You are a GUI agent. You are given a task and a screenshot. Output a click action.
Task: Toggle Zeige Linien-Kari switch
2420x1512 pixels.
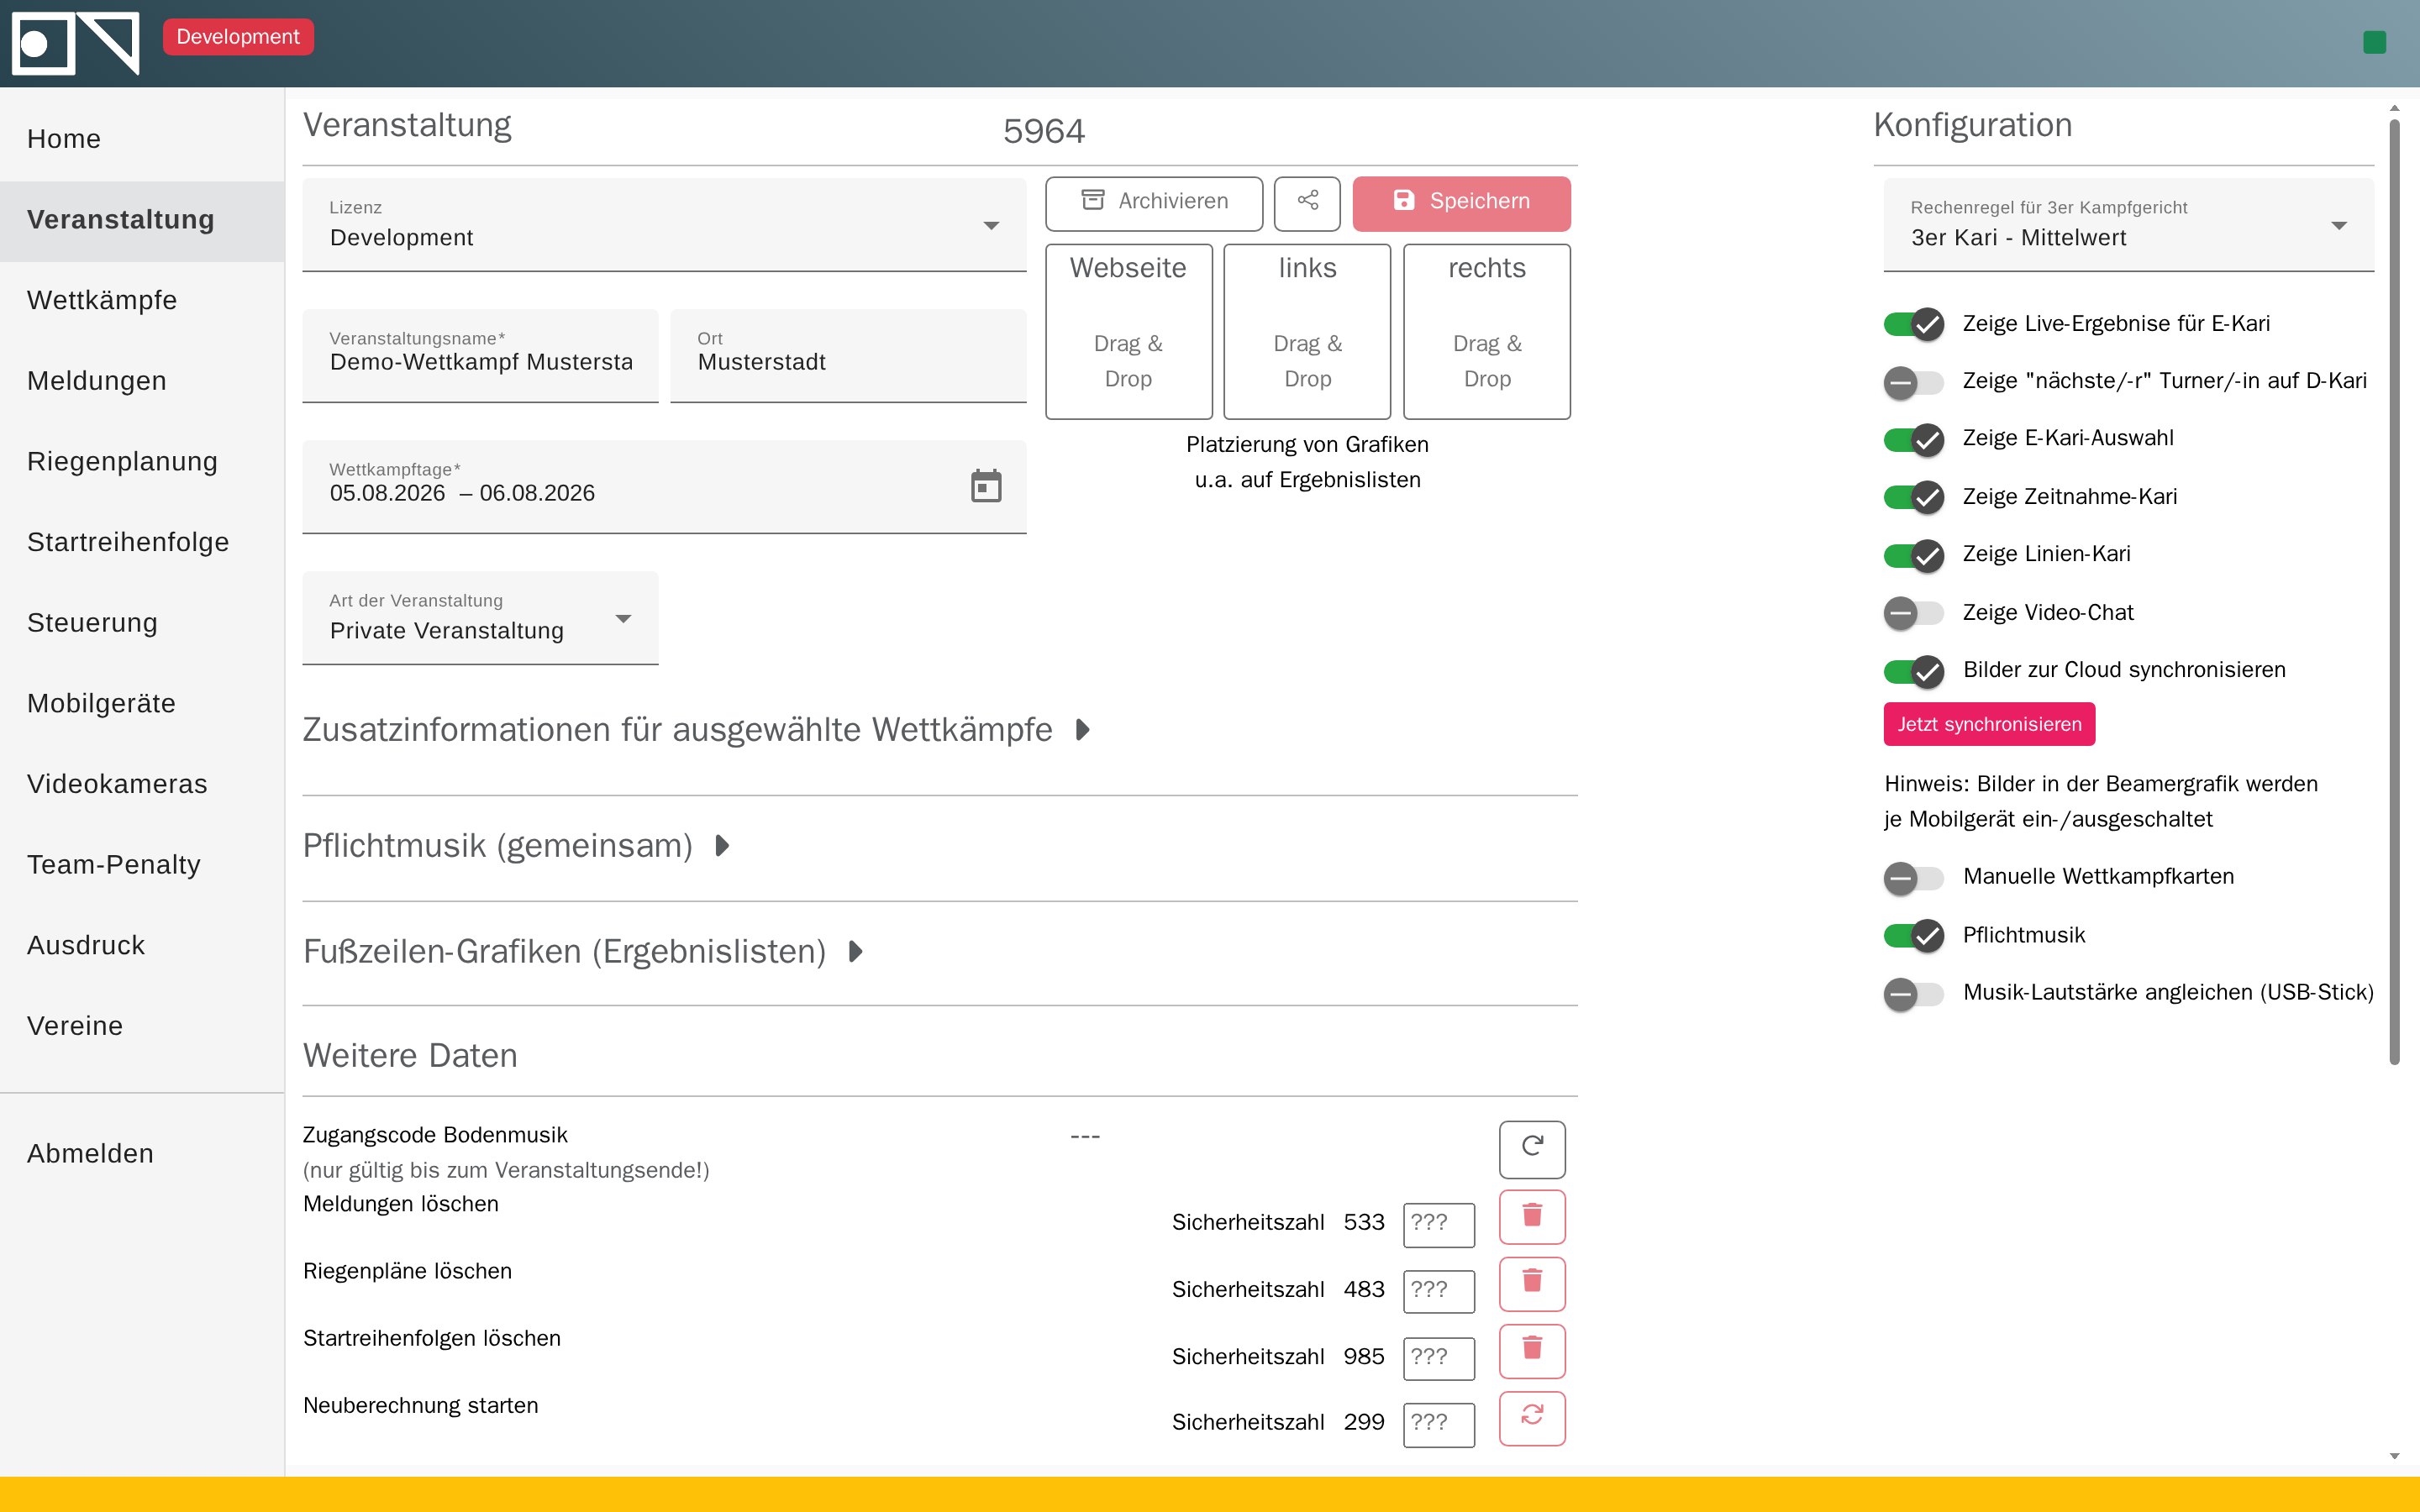(1913, 555)
